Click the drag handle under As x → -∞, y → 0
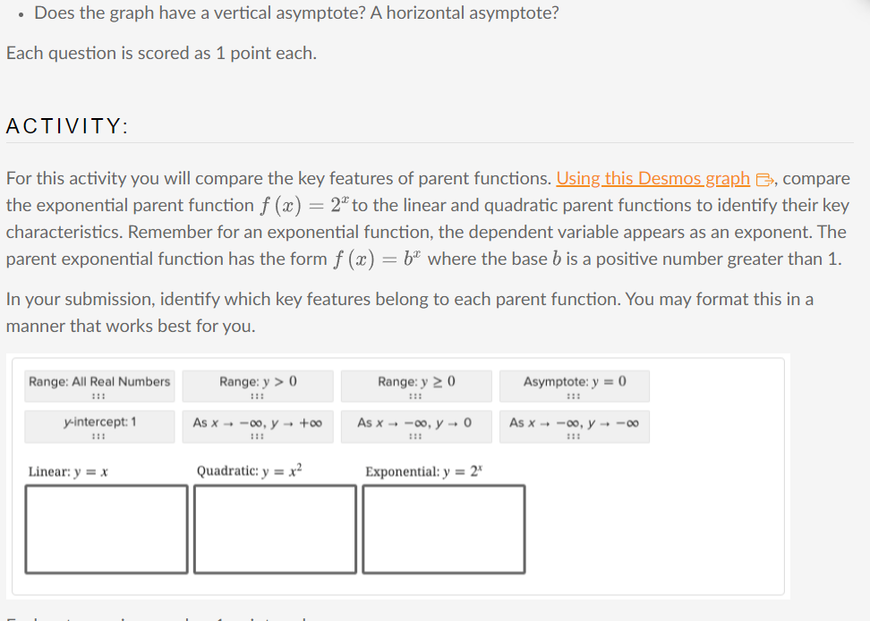 click(x=415, y=436)
